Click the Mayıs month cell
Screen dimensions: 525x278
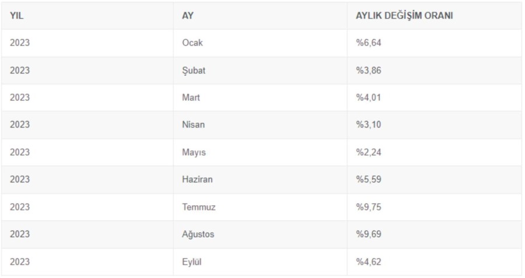click(x=194, y=152)
